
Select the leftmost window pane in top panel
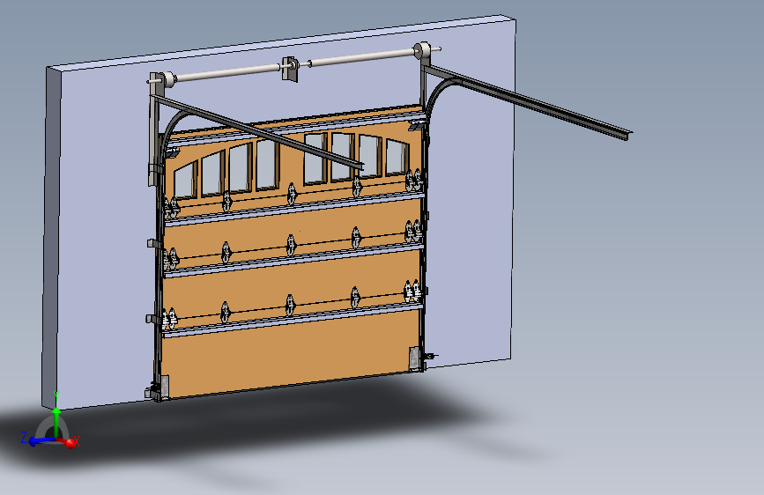click(185, 181)
